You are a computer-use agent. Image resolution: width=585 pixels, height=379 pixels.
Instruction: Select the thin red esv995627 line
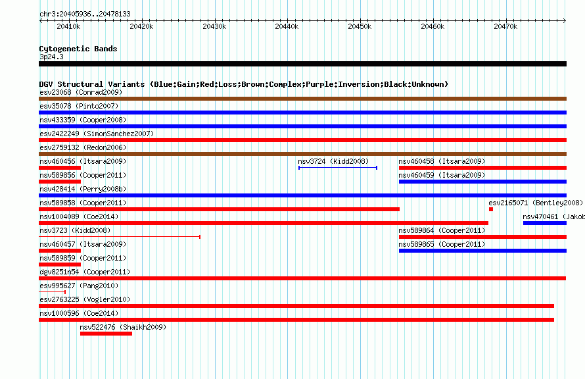(52, 292)
